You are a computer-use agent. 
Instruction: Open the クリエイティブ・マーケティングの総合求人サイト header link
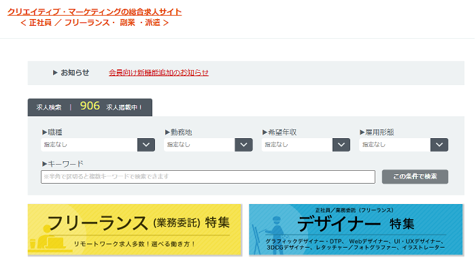[95, 12]
